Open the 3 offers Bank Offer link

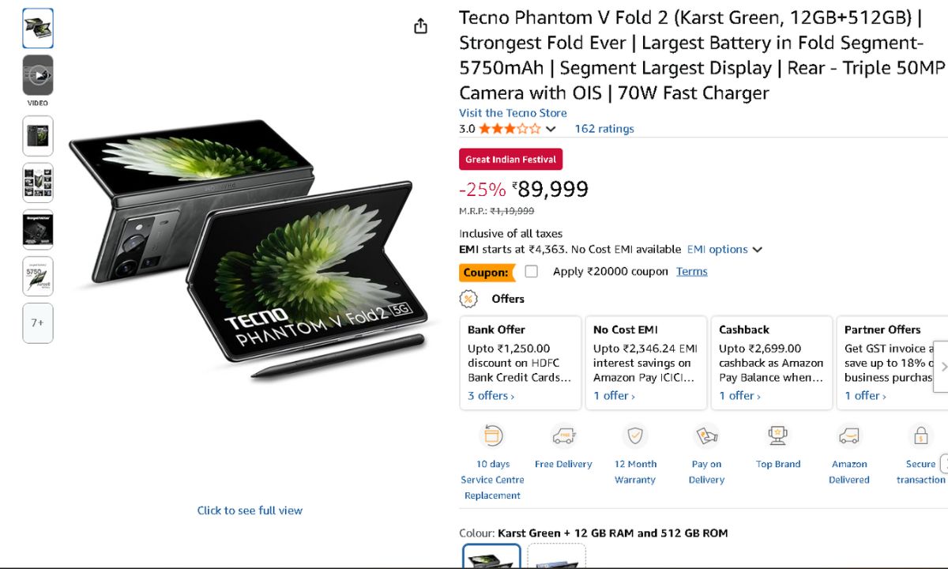[x=491, y=396]
